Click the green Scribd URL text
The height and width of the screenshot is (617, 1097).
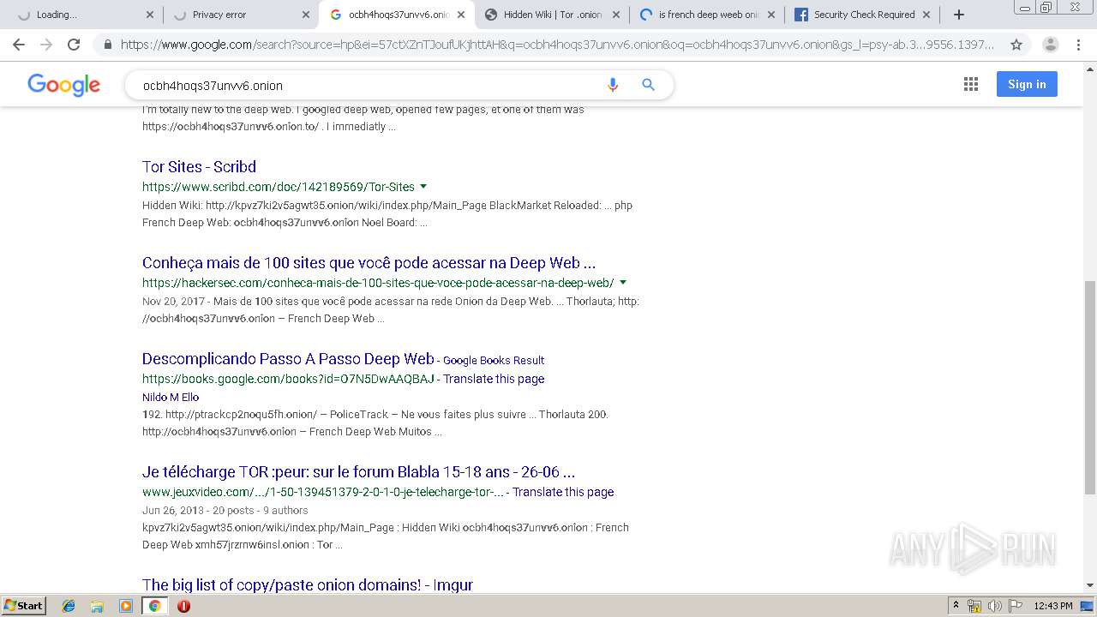[x=279, y=187]
